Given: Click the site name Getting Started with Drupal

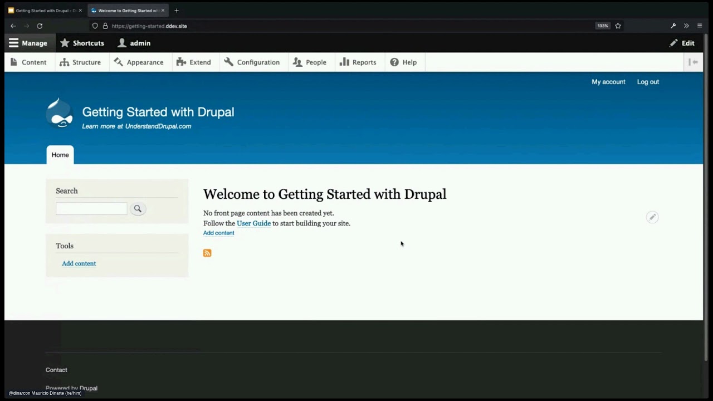Looking at the screenshot, I should pyautogui.click(x=158, y=112).
